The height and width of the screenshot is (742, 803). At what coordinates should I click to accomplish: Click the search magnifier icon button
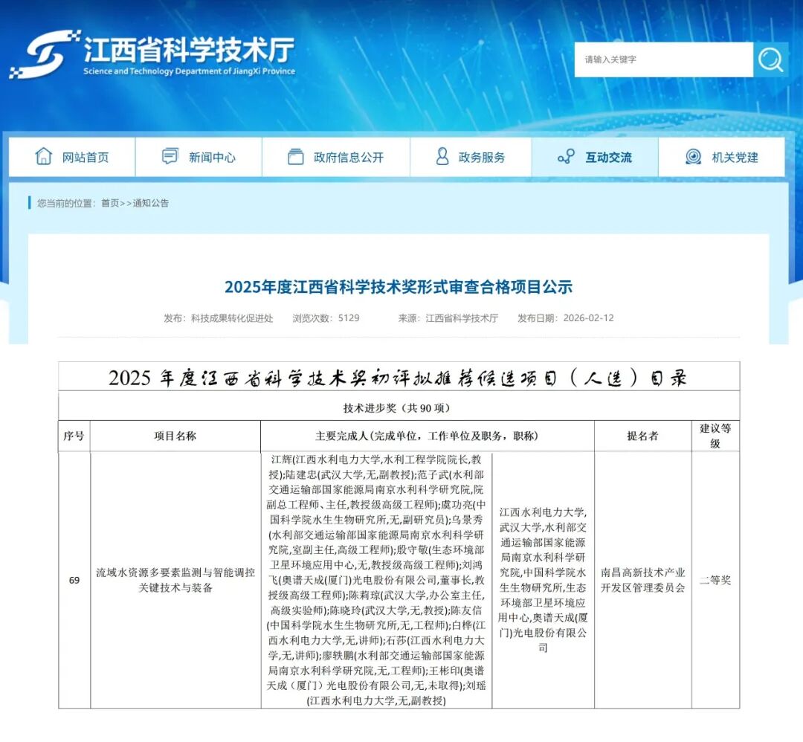(771, 60)
